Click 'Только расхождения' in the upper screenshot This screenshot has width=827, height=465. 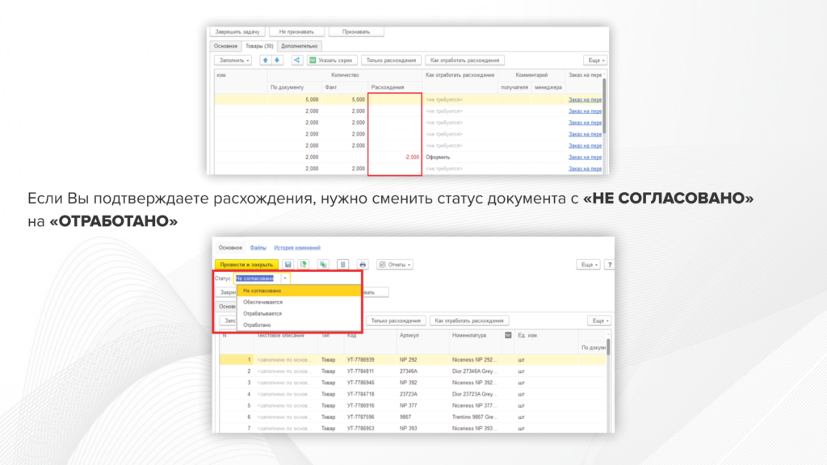392,60
